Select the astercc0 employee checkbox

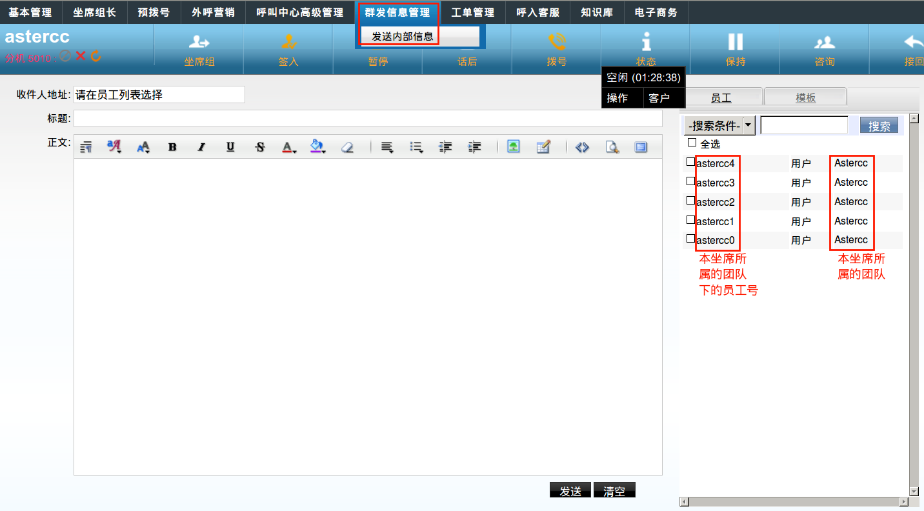pos(690,239)
